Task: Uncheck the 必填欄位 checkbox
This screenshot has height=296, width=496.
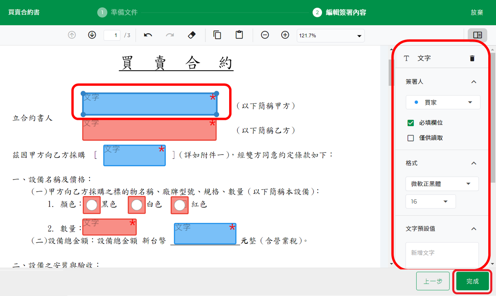Action: (x=410, y=123)
